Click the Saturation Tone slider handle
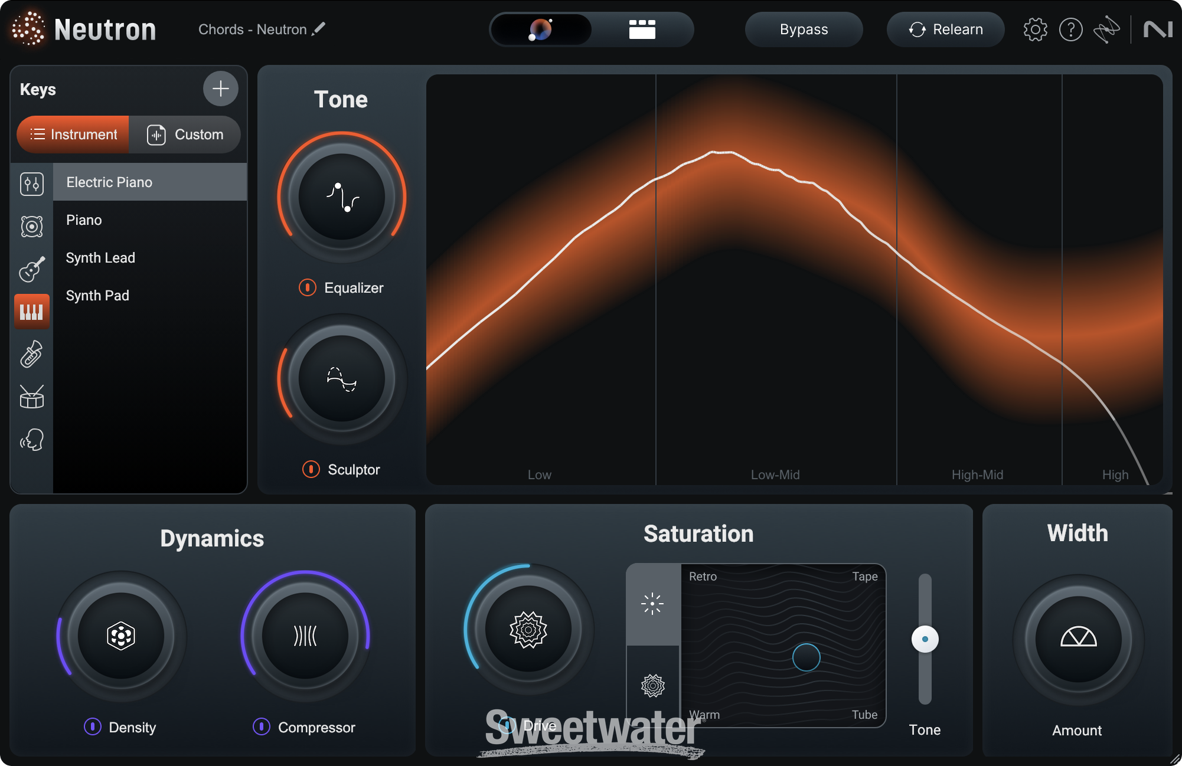1182x766 pixels. [925, 639]
